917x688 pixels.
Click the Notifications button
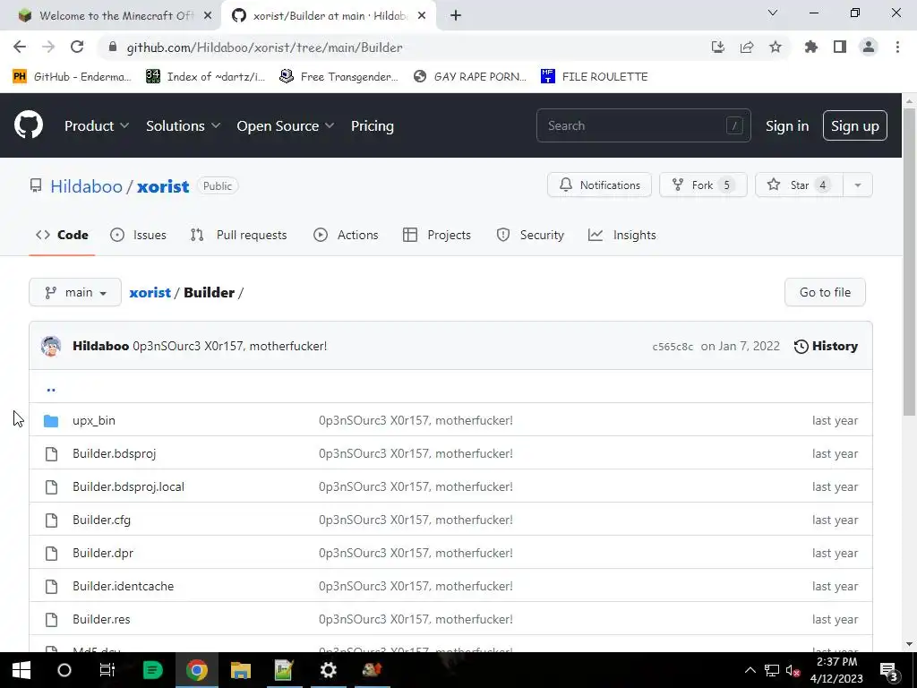599,185
